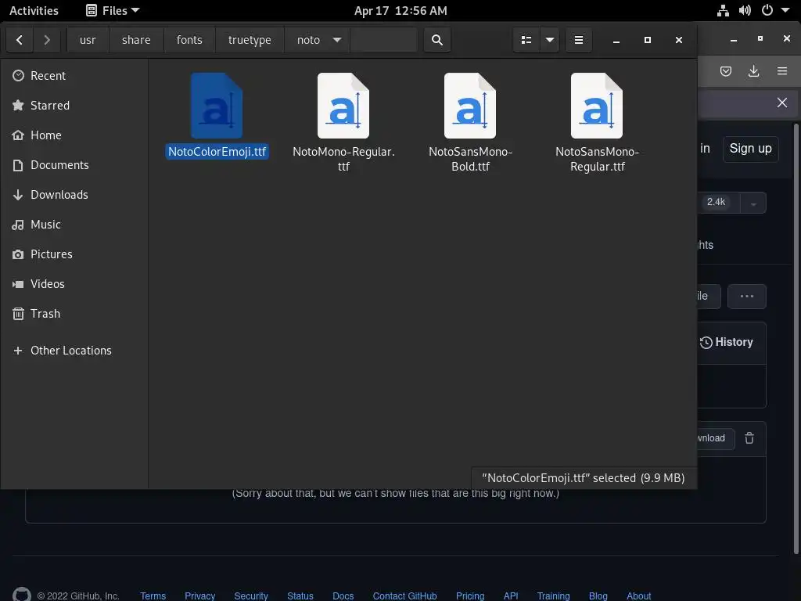This screenshot has height=601, width=801.
Task: Open Pricing link in GitHub footer
Action: pos(470,596)
